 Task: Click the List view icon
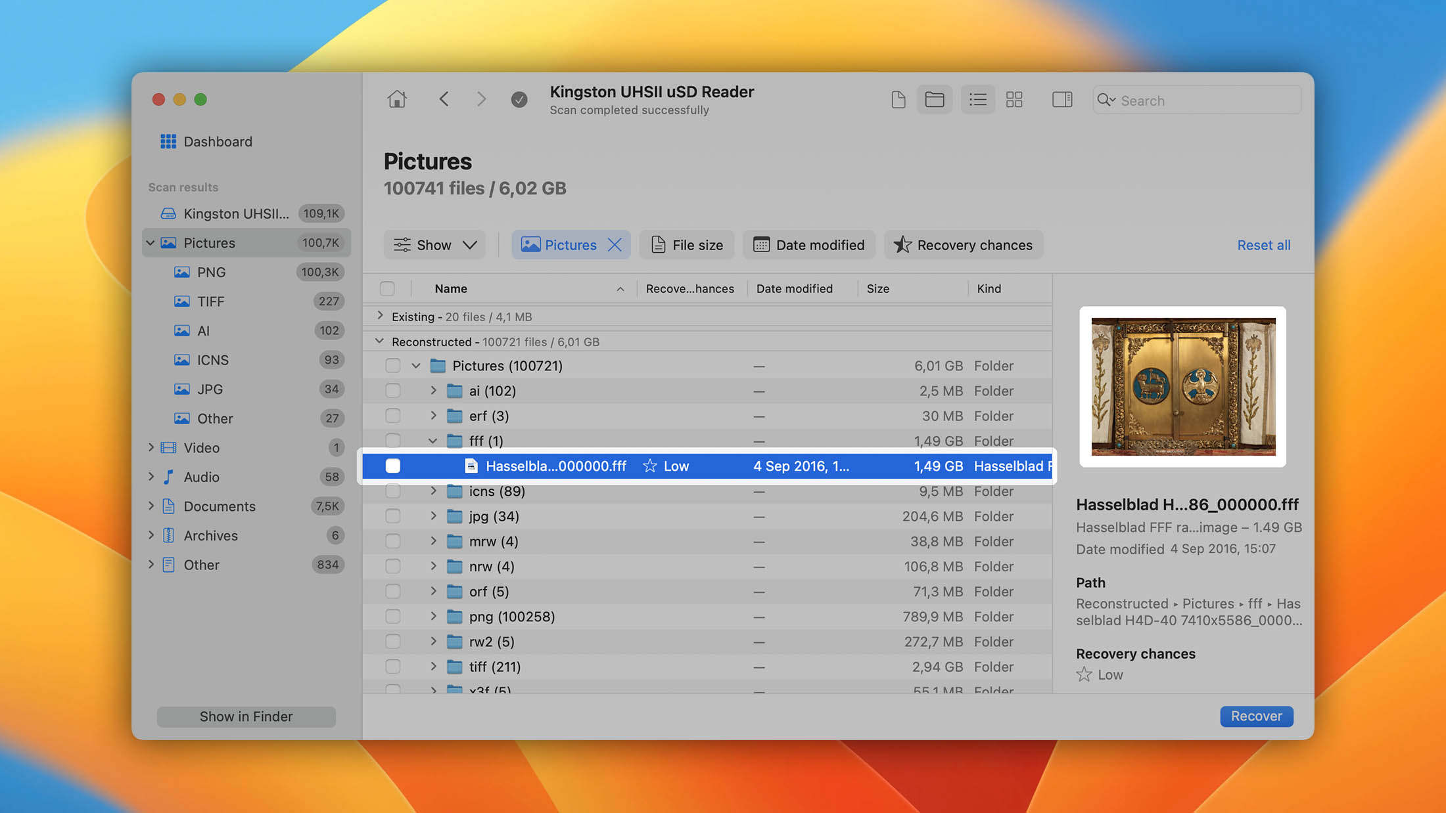click(976, 99)
